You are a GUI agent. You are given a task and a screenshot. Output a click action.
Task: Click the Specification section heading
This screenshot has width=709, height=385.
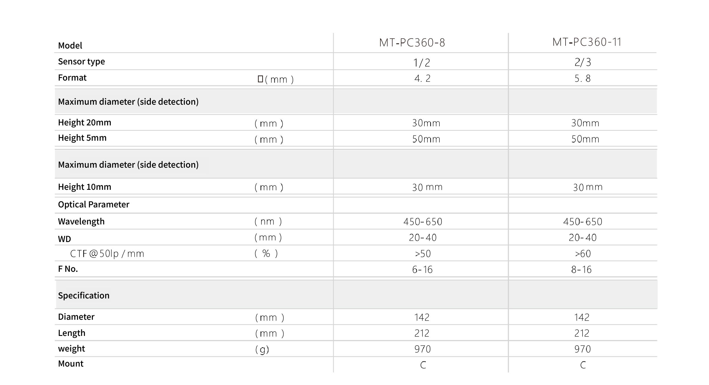click(84, 296)
